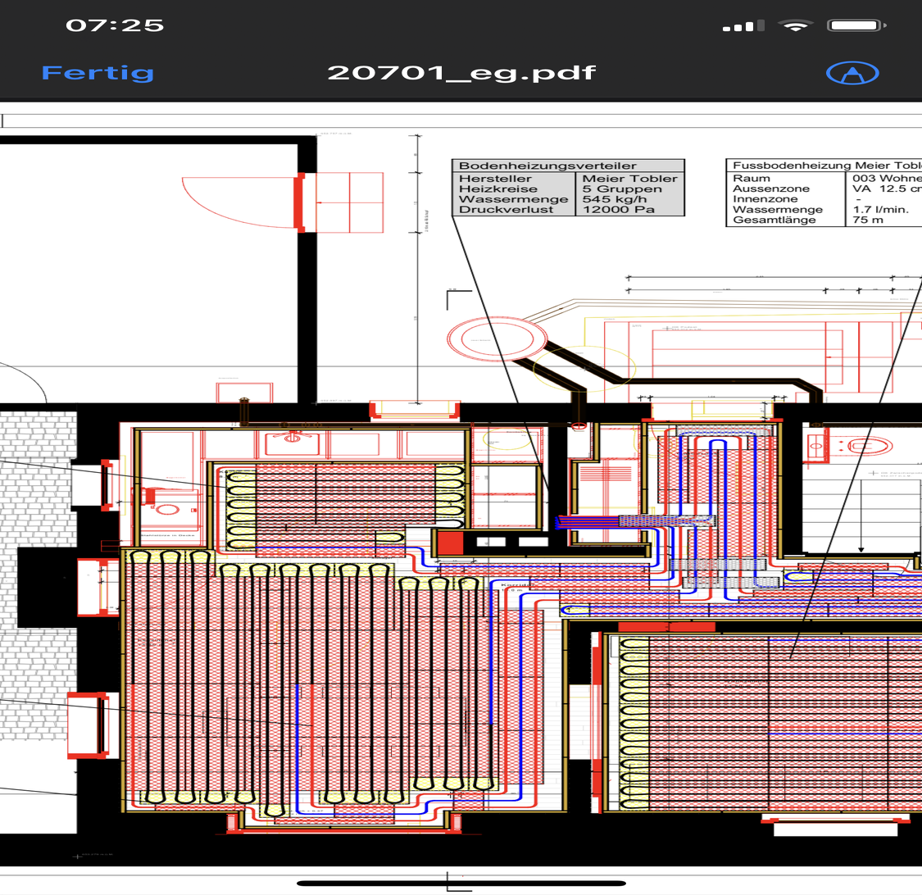Tap the battery status icon
This screenshot has height=895, width=922.
click(x=856, y=25)
